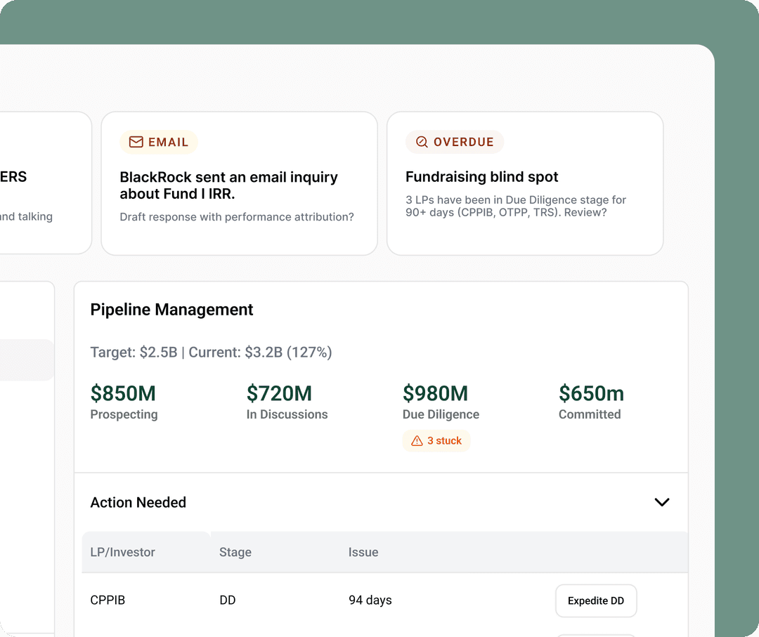Click the warning triangle in the 3 stuck badge
This screenshot has width=759, height=637.
click(x=416, y=440)
